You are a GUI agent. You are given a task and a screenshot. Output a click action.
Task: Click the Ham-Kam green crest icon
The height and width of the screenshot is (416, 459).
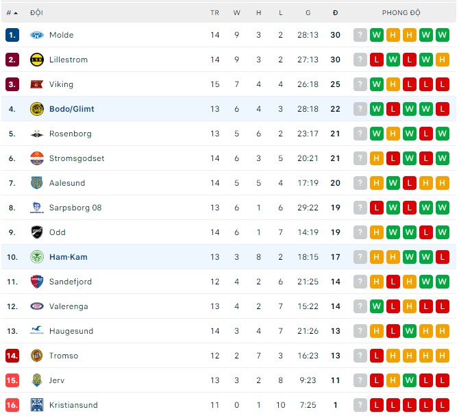37,257
